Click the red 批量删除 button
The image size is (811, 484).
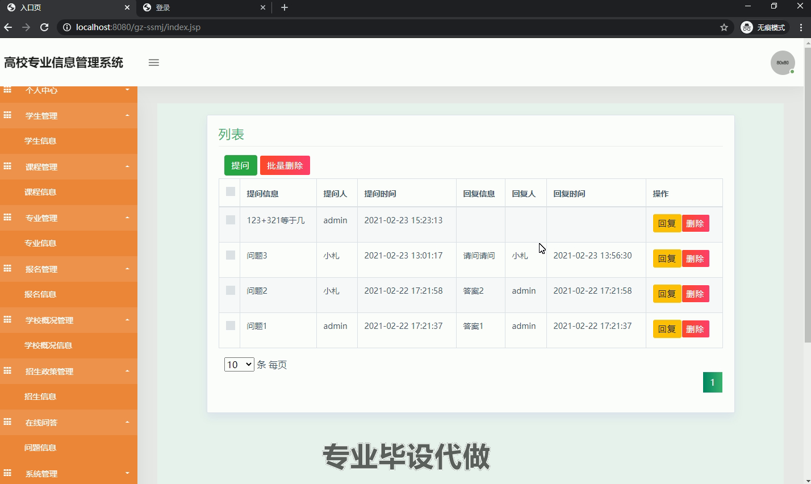pyautogui.click(x=285, y=165)
